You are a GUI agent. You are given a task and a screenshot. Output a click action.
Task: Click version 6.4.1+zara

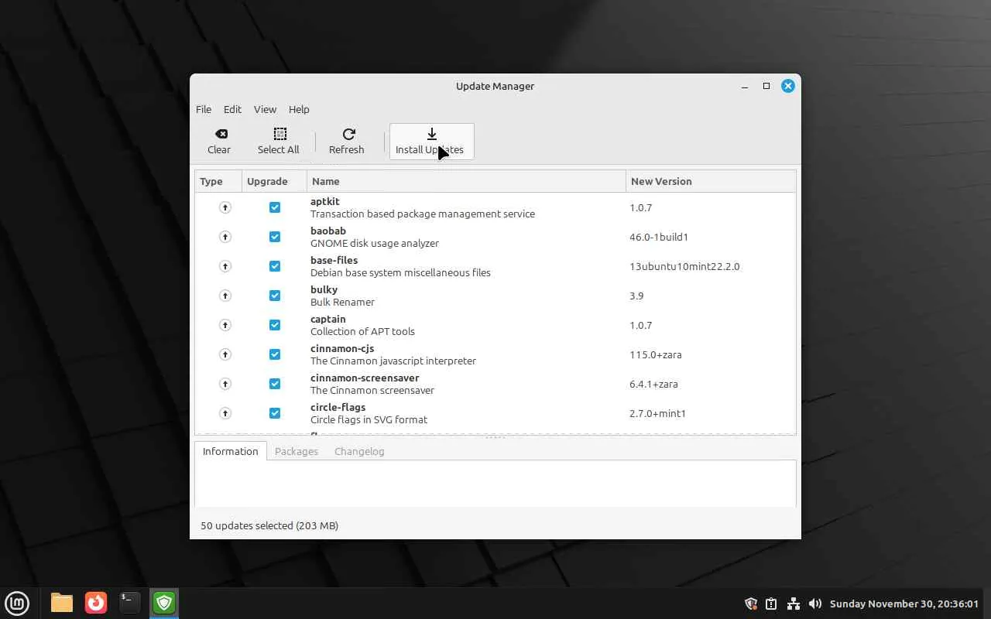[653, 384]
